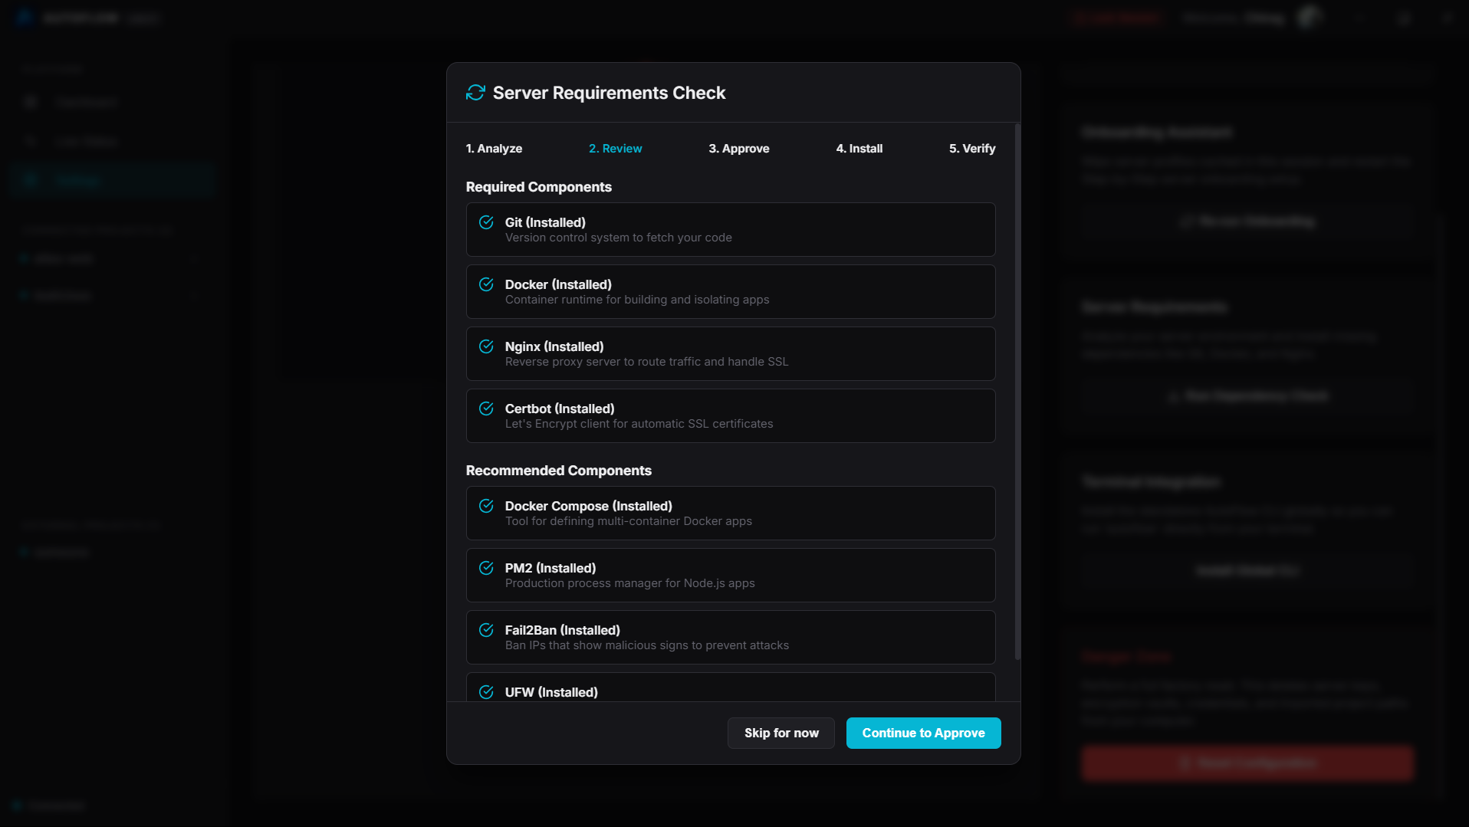This screenshot has width=1469, height=827.
Task: Click 'Ban IPs that show malicious signs' description
Action: 647,645
